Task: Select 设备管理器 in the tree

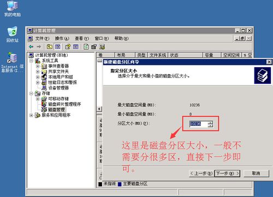Action: (58, 88)
